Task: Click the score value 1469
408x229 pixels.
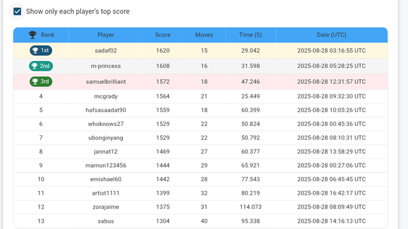Action: [x=163, y=151]
